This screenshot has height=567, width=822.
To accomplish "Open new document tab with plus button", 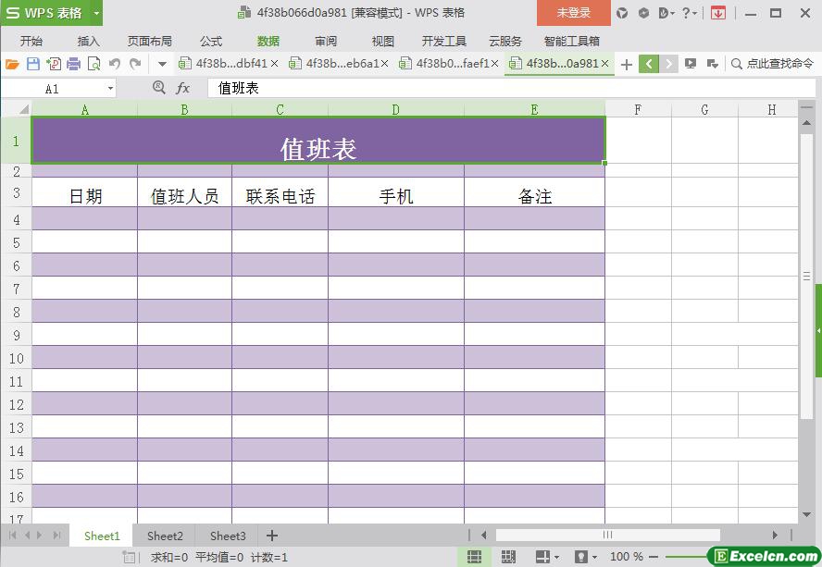I will (627, 64).
